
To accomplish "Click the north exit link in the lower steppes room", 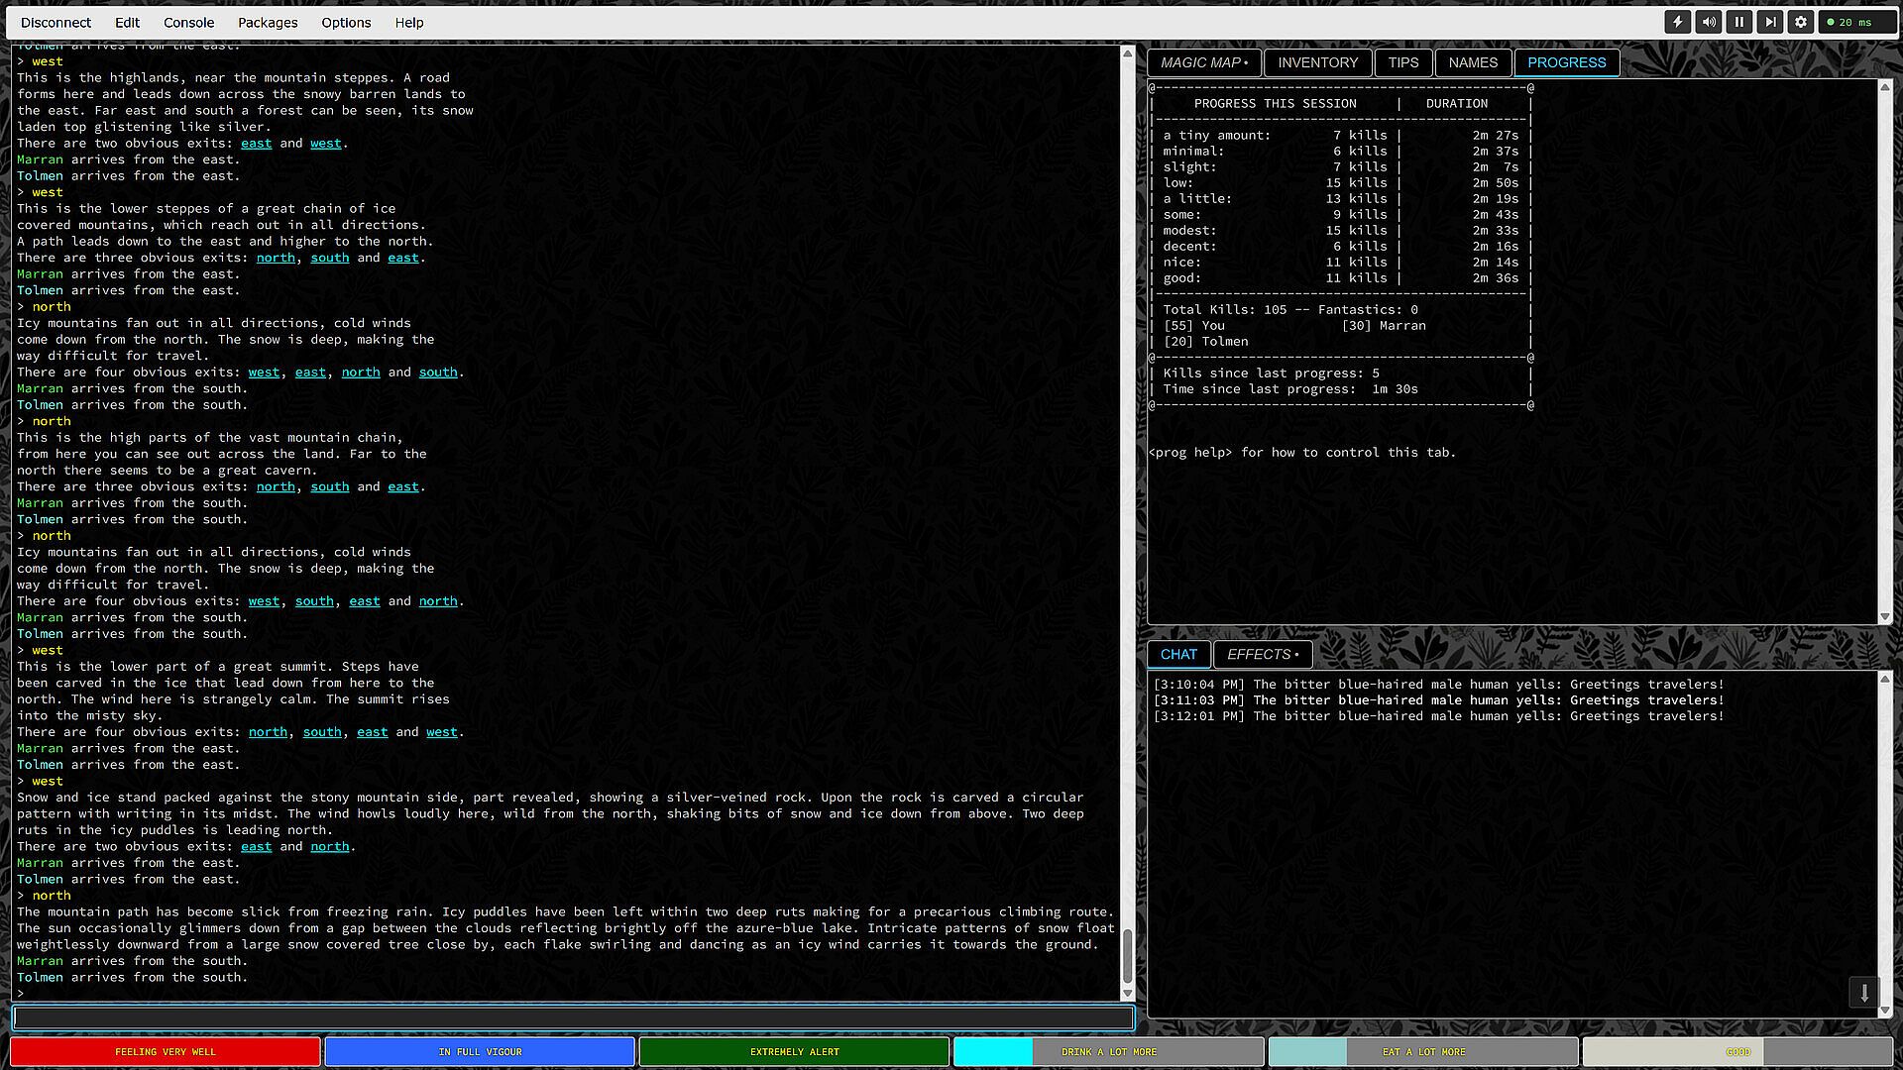I will 276,258.
